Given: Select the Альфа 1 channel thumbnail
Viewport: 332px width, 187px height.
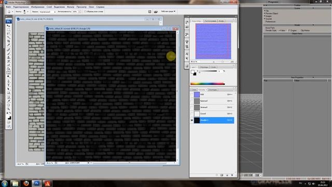Looking at the screenshot, I should 197,120.
